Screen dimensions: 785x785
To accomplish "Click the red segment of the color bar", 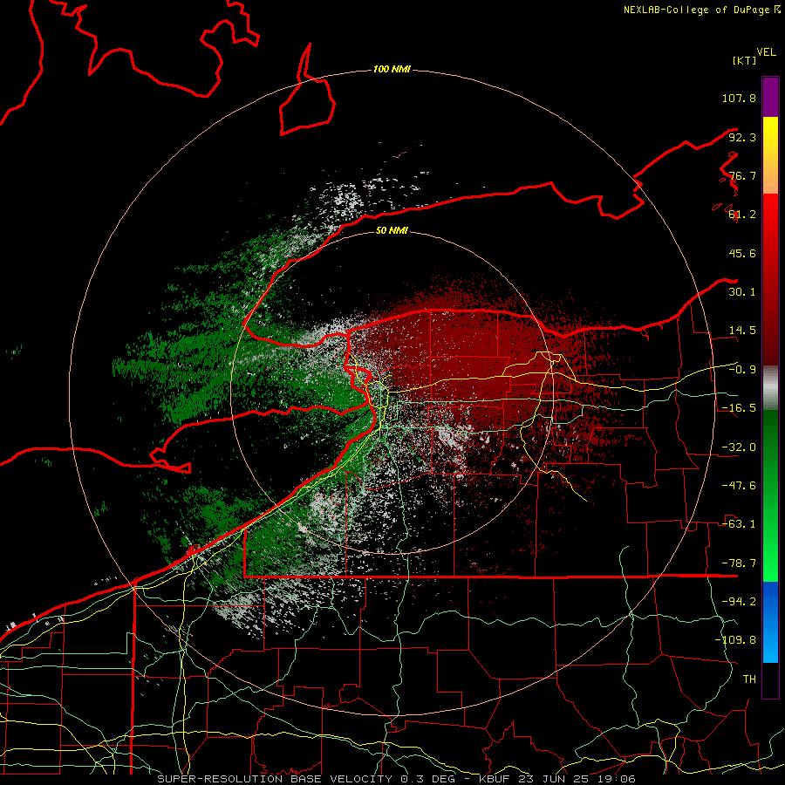I will (770, 279).
